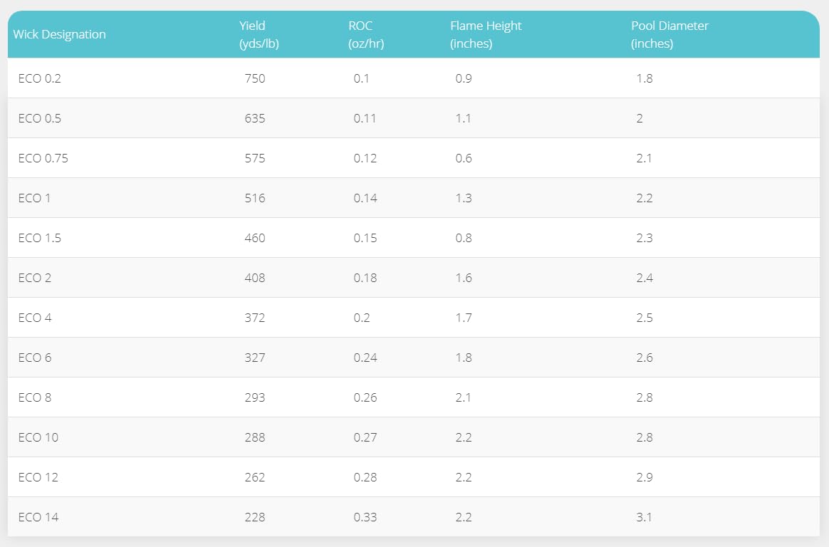Select the ECO 6 row label
829x547 pixels.
[x=35, y=358]
